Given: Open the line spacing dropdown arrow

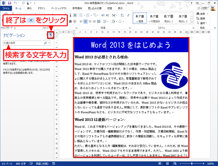Looking at the screenshot, I should point(108,22).
